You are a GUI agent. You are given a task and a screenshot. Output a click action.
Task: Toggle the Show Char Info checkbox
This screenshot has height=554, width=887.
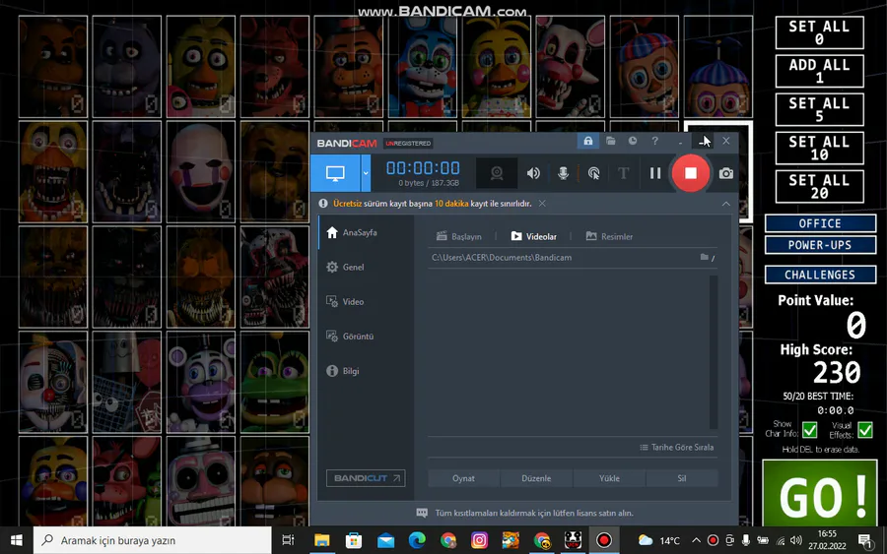tap(809, 430)
